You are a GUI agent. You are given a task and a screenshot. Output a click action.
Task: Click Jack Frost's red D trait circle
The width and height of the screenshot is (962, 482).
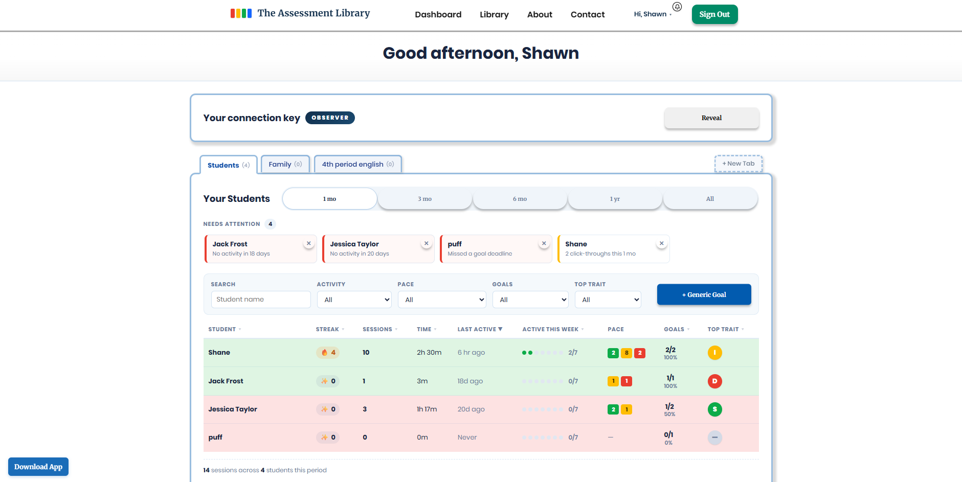tap(715, 381)
